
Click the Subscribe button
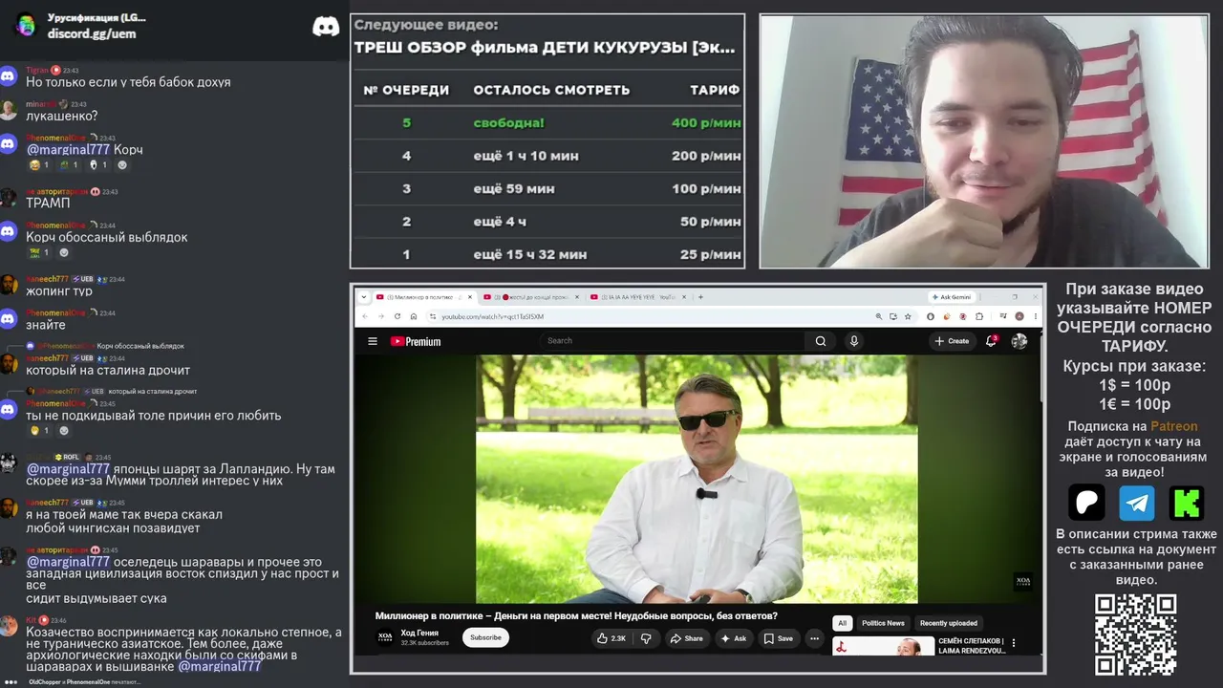pos(485,637)
